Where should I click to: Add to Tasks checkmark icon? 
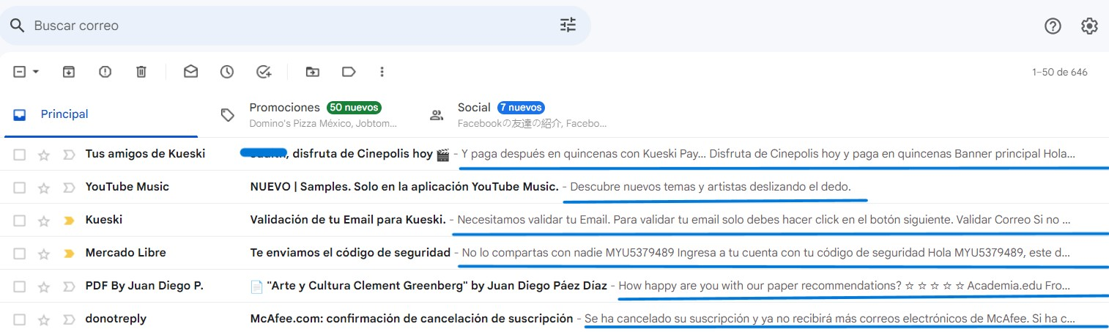click(264, 72)
